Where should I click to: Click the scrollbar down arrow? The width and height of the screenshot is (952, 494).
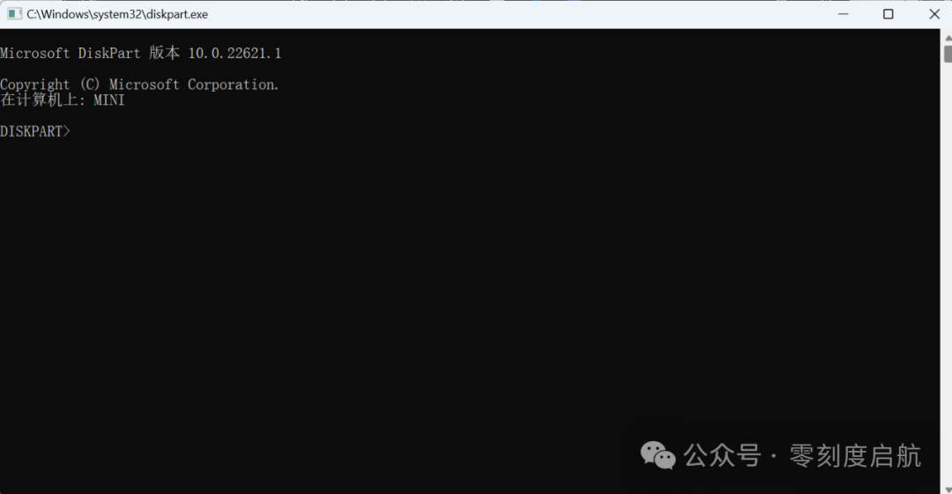pyautogui.click(x=948, y=489)
